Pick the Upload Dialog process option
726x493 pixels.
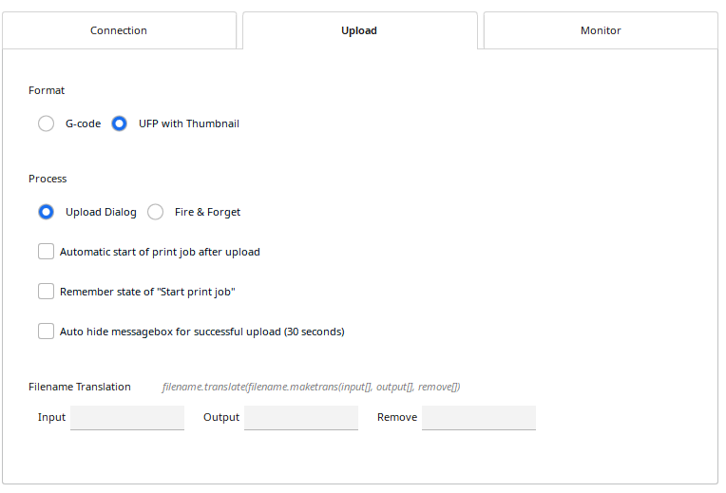pos(47,212)
